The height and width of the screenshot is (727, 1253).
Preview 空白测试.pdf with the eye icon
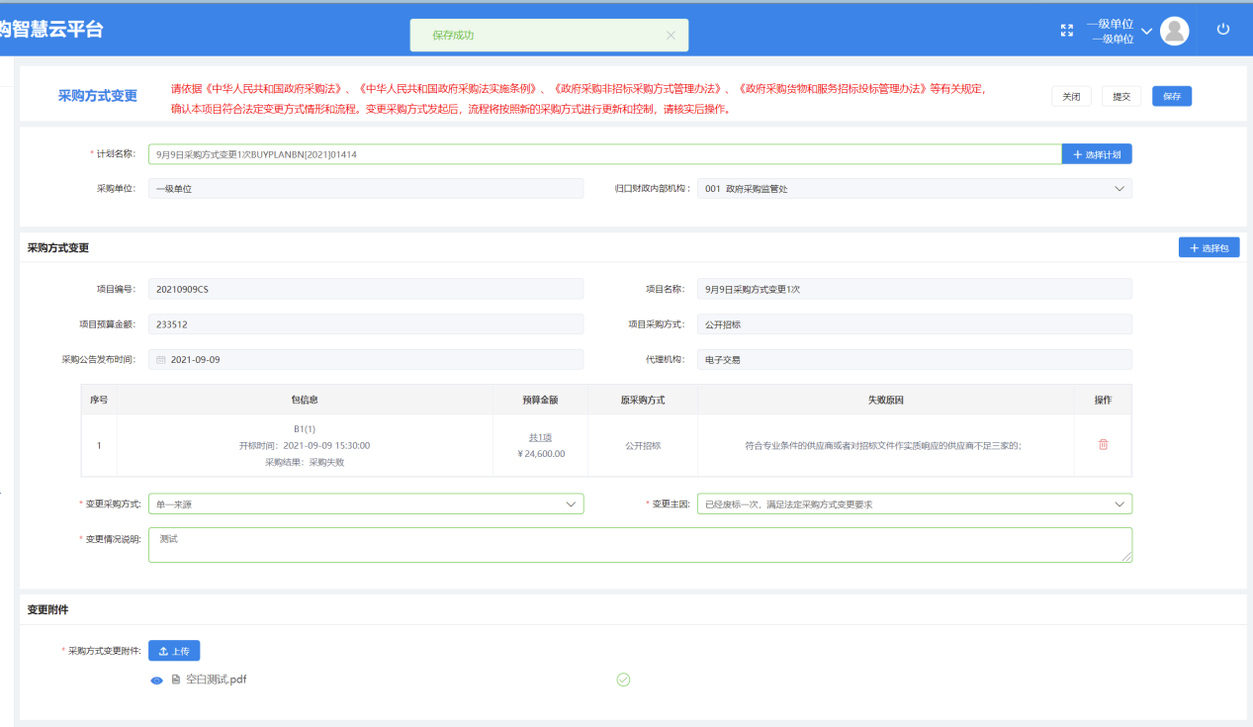(x=156, y=681)
